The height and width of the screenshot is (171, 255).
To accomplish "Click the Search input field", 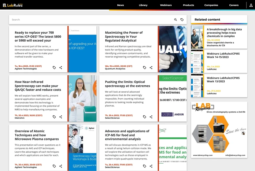I will 91,20.
